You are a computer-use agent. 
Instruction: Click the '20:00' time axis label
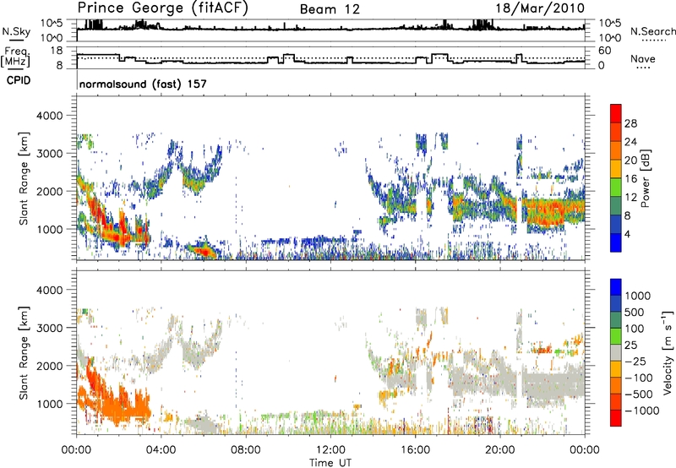pyautogui.click(x=500, y=450)
